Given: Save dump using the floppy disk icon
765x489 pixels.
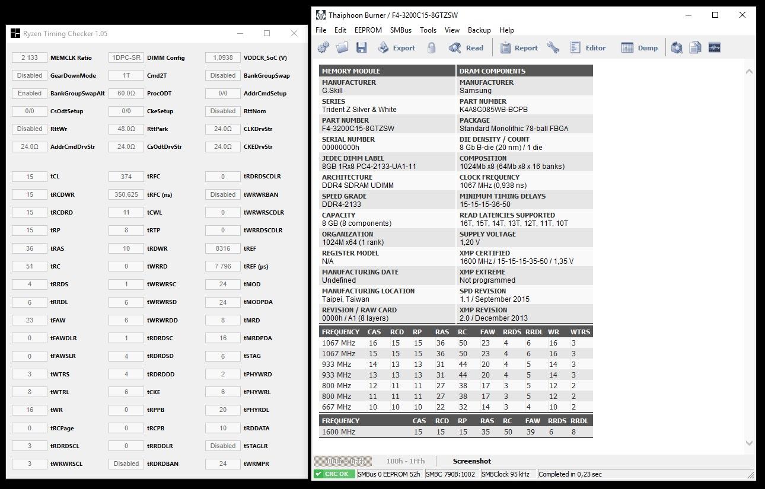Looking at the screenshot, I should 361,48.
